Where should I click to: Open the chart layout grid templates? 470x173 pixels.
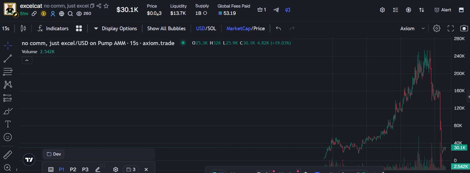[x=79, y=28]
